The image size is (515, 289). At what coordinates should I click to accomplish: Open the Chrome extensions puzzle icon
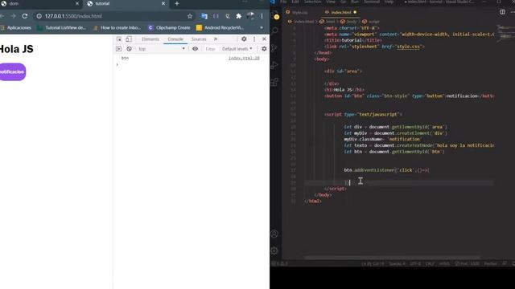tap(239, 16)
